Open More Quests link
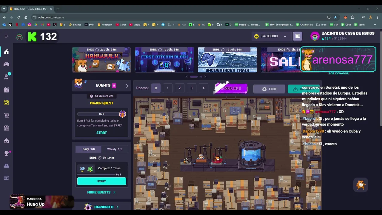Image resolution: width=382 pixels, height=215 pixels. [x=101, y=192]
